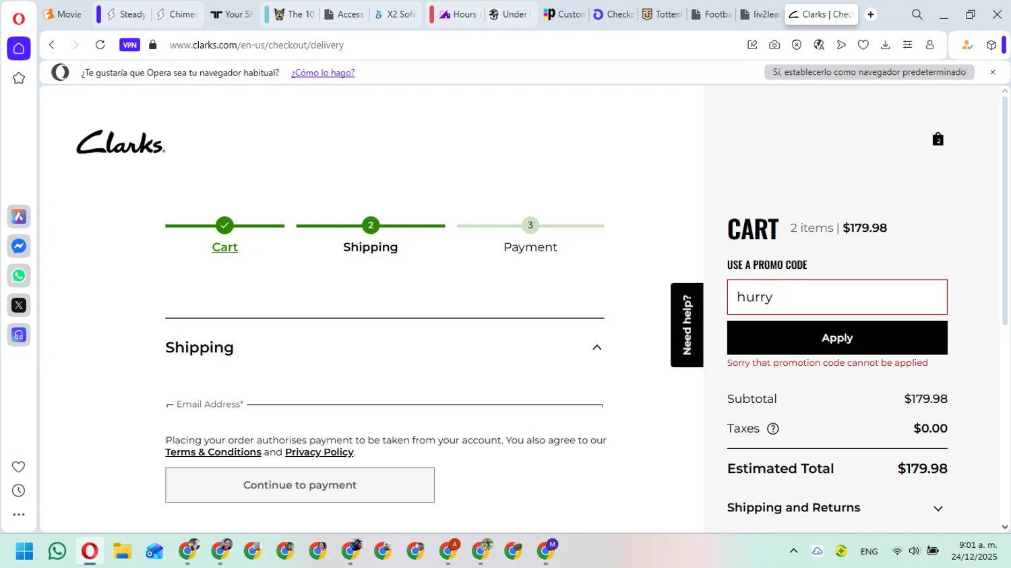The width and height of the screenshot is (1011, 568).
Task: Open downloads icon in toolbar
Action: (x=886, y=45)
